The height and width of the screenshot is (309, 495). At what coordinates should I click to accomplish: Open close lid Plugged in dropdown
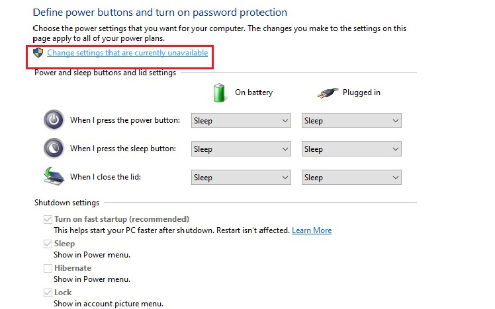351,178
